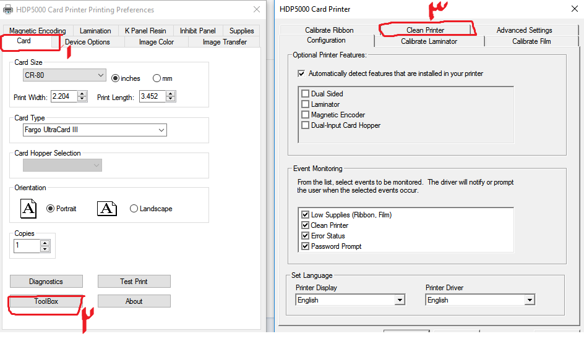The image size is (584, 339).
Task: Select Landscape orientation radio button
Action: (134, 209)
